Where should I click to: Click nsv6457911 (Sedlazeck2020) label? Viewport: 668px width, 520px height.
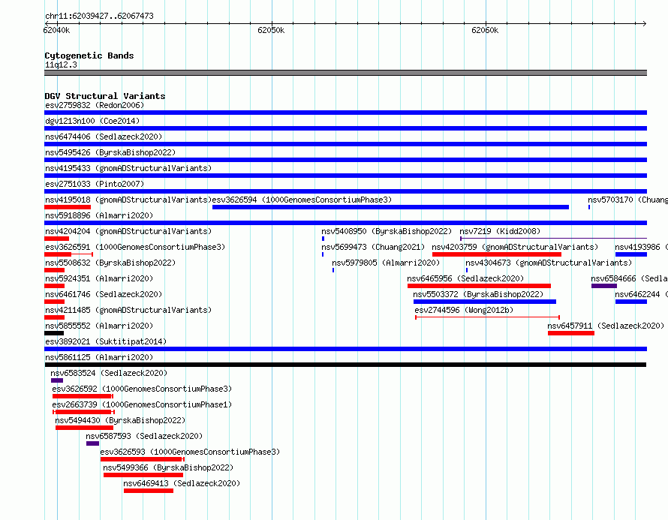click(x=606, y=326)
